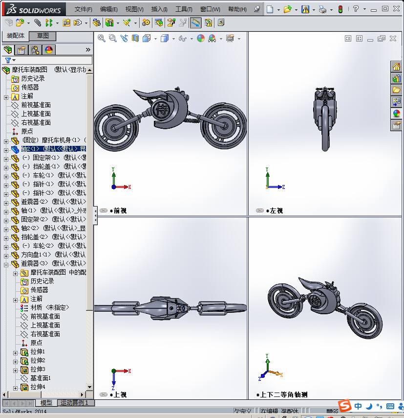This screenshot has width=404, height=418.
Task: Toggle the highlighted arrow tool in assembly toolbar
Action: coord(195,23)
